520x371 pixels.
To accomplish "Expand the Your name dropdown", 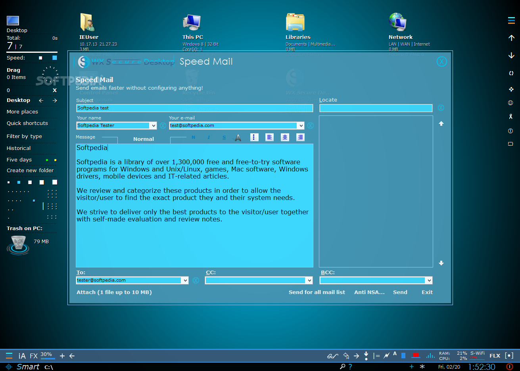I will click(x=154, y=125).
